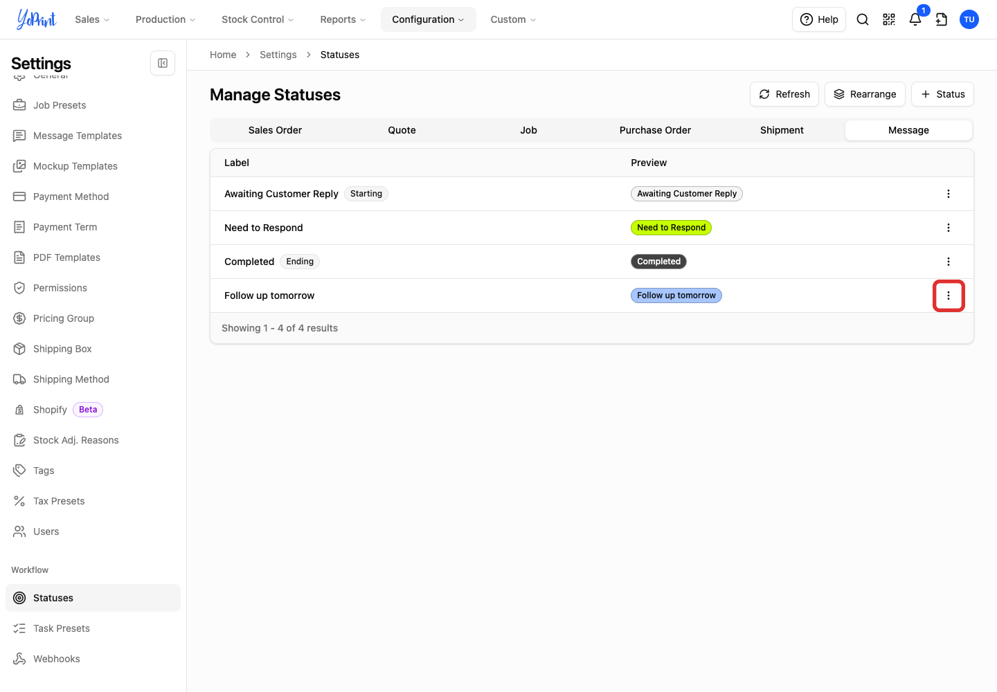The width and height of the screenshot is (997, 692).
Task: Expand the Reports menu
Action: point(343,19)
